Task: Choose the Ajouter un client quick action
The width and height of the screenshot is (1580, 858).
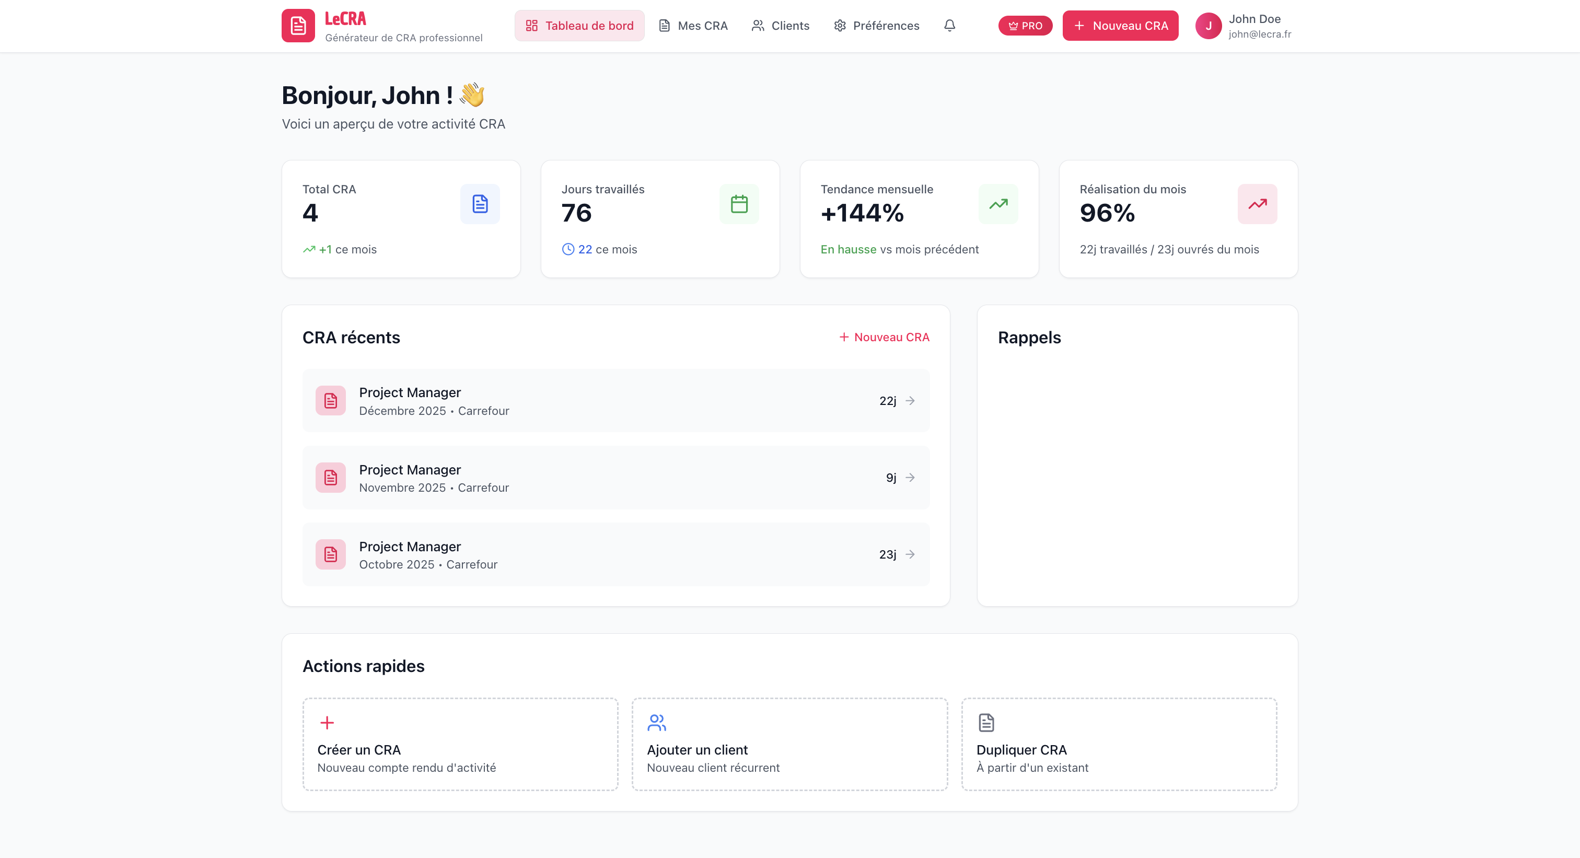Action: (x=789, y=744)
